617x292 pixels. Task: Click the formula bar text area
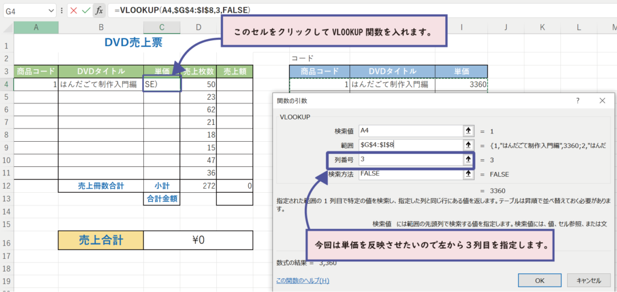point(362,11)
